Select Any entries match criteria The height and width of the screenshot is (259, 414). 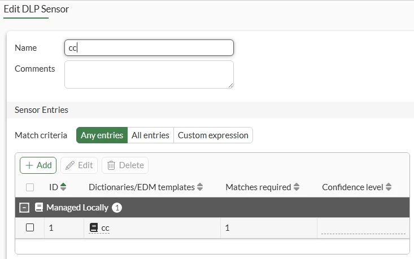102,135
